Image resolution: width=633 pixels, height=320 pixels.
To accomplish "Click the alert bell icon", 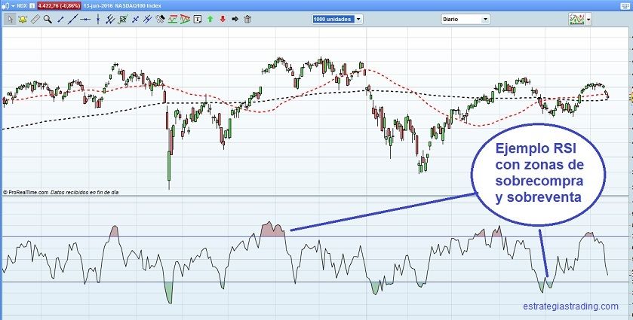I will coord(22,19).
